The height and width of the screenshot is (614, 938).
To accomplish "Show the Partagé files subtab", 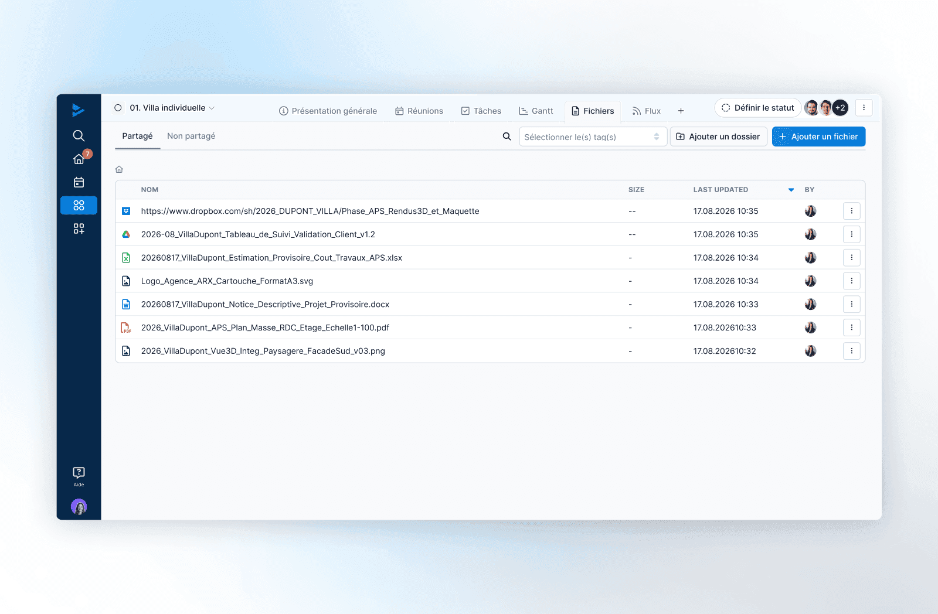I will click(137, 136).
